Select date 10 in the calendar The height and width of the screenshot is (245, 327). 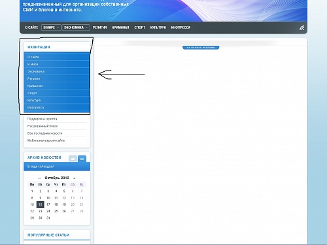(48, 198)
